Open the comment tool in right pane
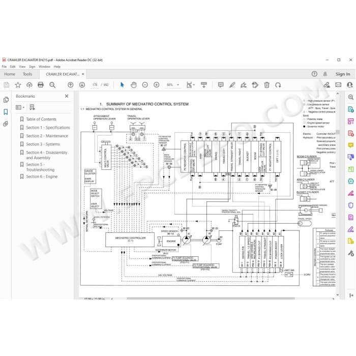 [x=351, y=145]
